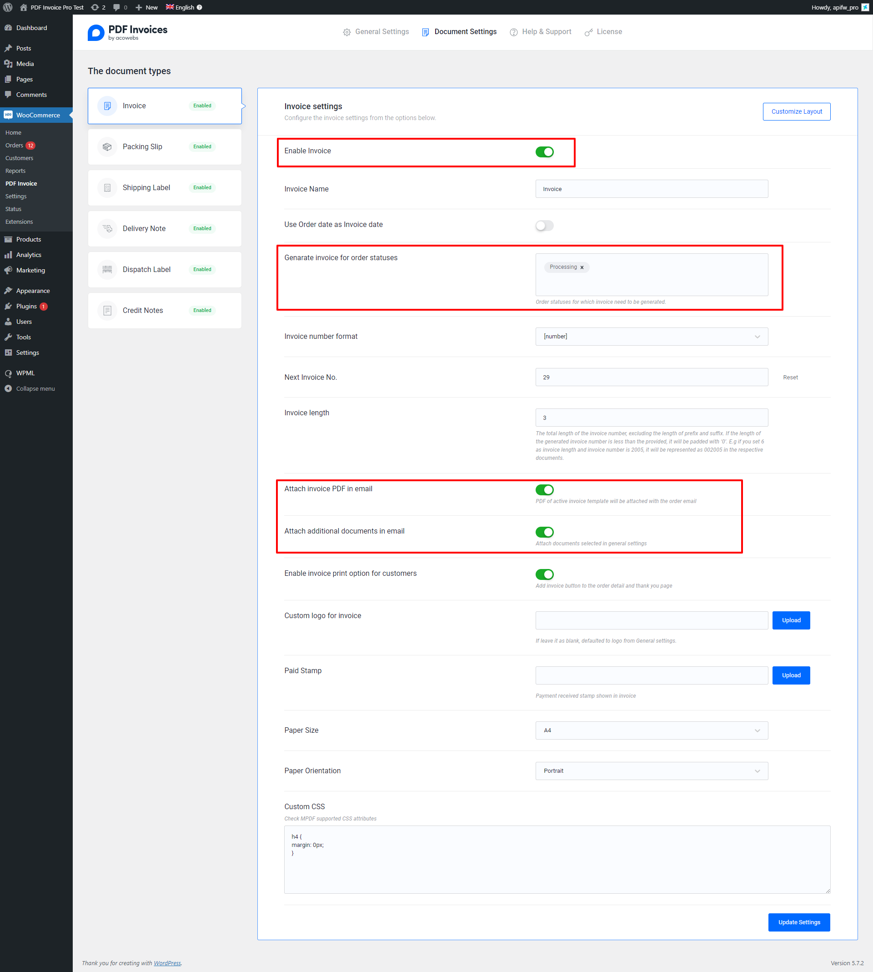The height and width of the screenshot is (972, 873).
Task: Open the Invoice number format dropdown
Action: click(x=652, y=337)
